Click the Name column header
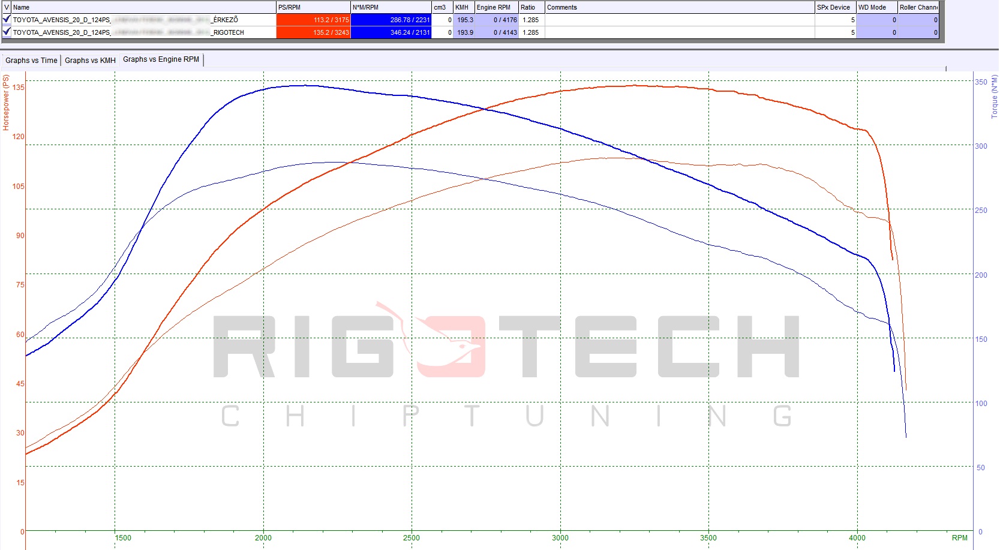 coord(144,7)
